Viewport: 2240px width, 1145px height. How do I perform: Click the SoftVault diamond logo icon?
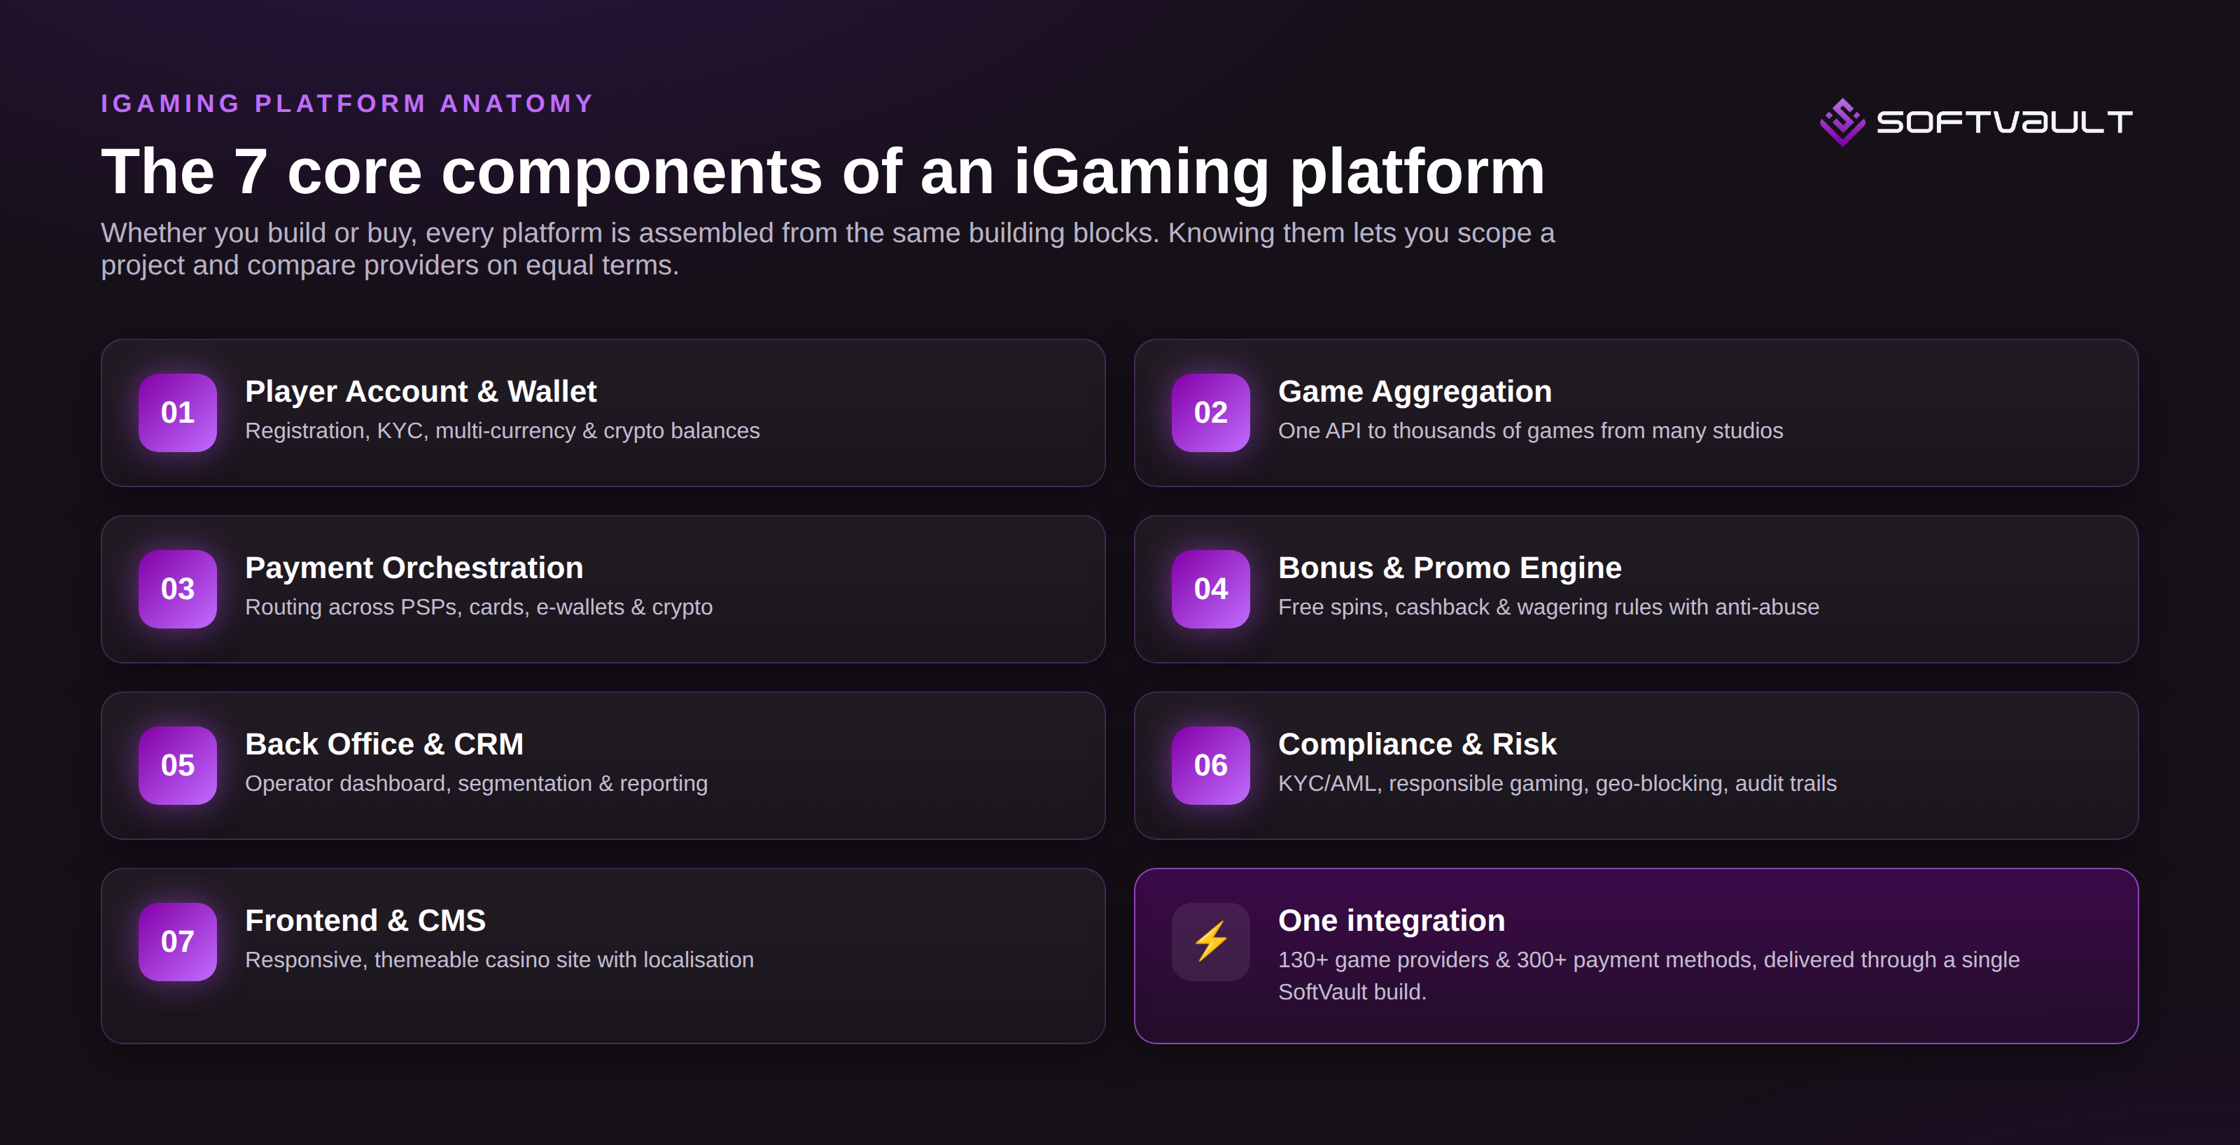1842,122
